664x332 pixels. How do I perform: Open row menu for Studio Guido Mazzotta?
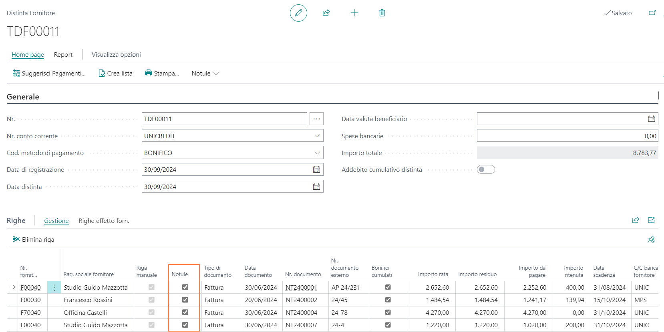pos(54,288)
